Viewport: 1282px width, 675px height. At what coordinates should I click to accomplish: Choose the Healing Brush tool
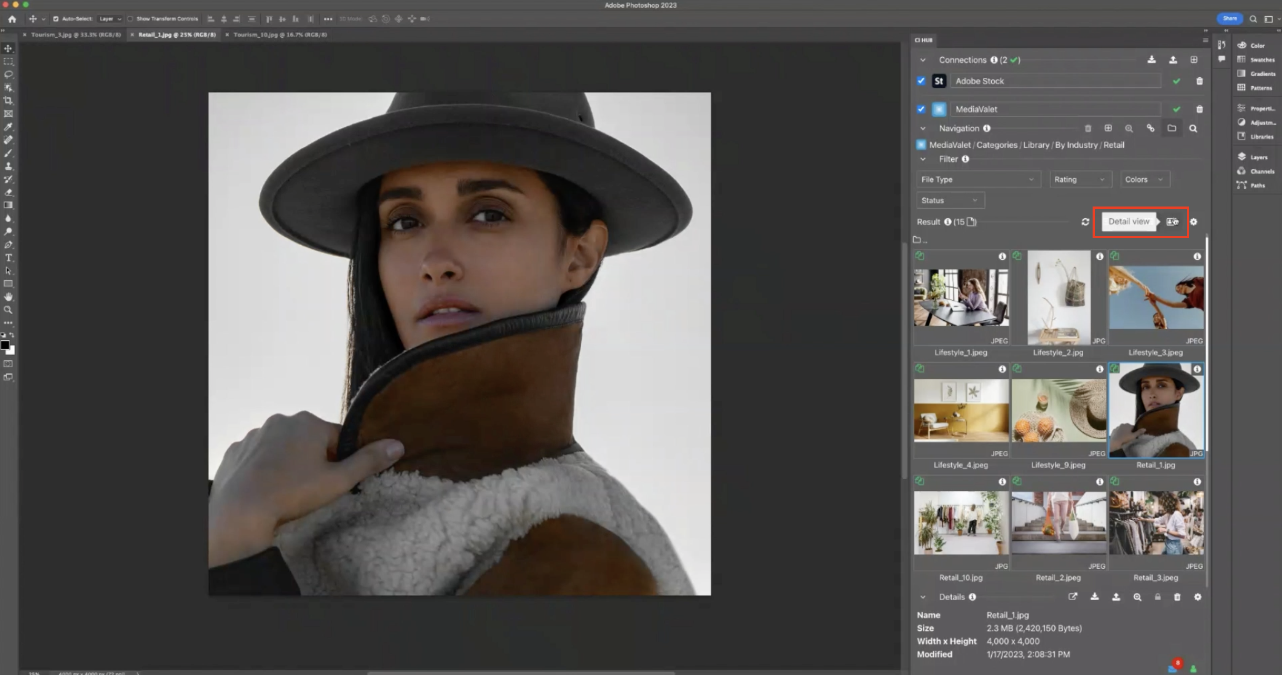(x=8, y=140)
